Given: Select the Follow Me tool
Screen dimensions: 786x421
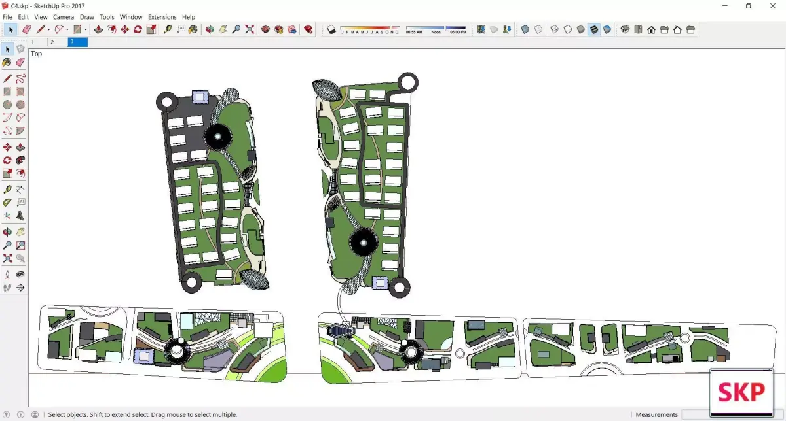Looking at the screenshot, I should click(20, 160).
